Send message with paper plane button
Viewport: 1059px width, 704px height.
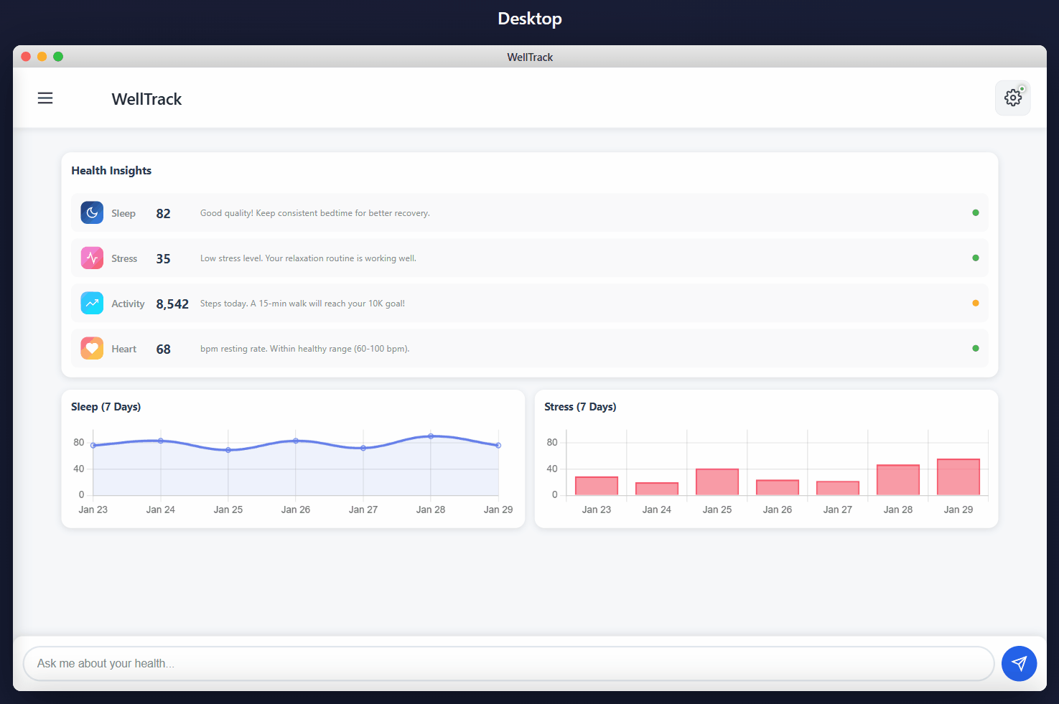click(x=1019, y=664)
